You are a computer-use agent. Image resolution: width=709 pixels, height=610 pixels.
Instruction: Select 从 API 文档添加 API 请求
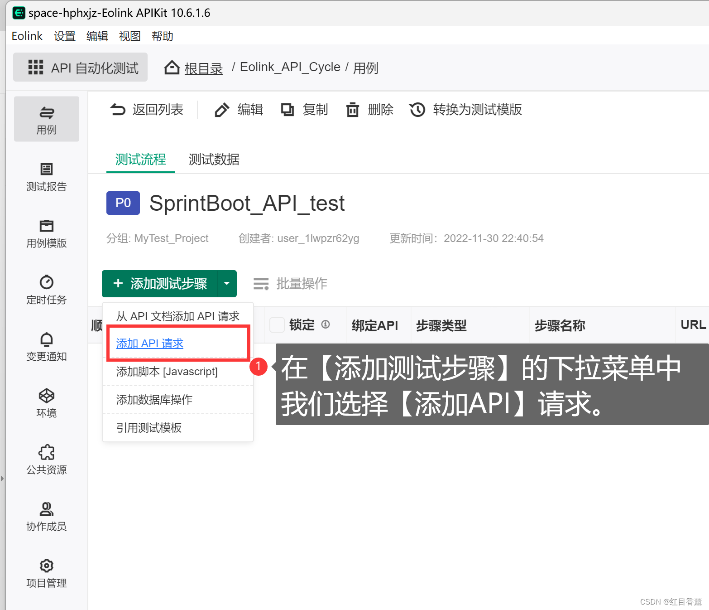coord(178,316)
